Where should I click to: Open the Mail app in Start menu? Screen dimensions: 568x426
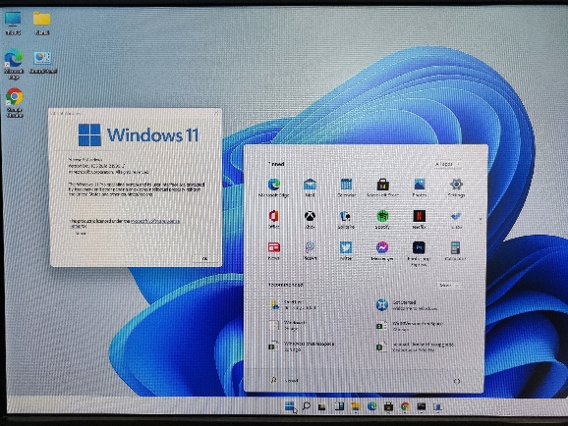(311, 187)
